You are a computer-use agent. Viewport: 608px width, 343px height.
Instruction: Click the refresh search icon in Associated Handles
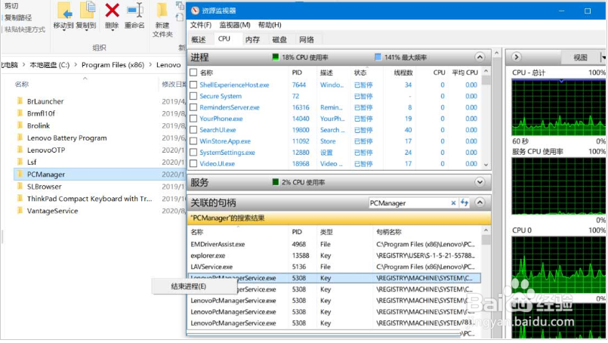464,202
